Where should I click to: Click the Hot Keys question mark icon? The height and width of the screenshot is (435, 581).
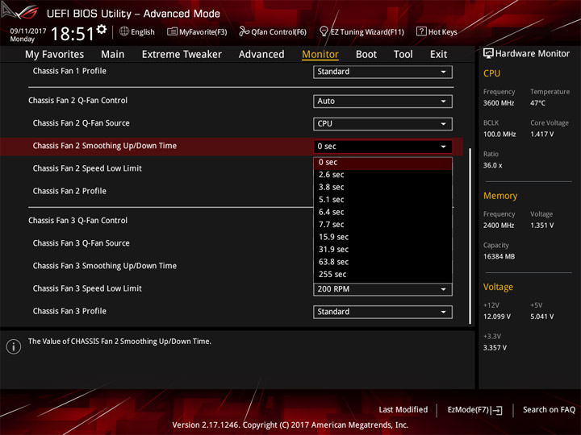click(421, 31)
